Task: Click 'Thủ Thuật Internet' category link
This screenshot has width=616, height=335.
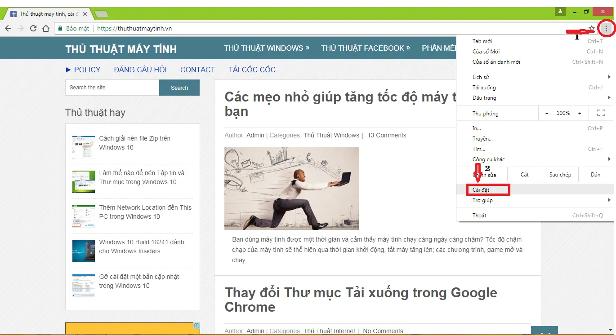Action: coord(329,331)
